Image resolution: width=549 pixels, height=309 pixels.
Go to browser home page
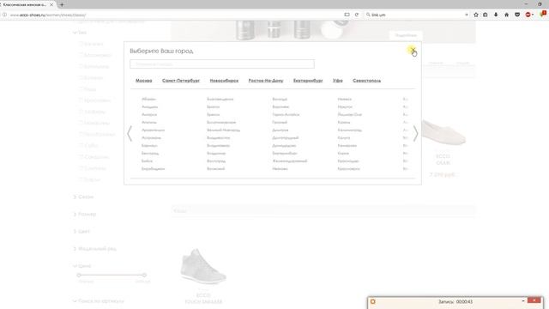[506, 15]
